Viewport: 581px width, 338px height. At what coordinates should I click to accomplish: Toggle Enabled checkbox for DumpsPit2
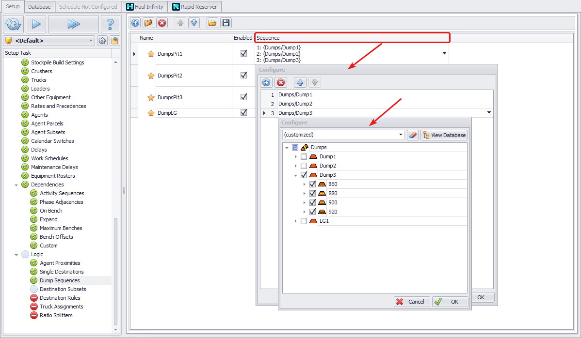click(243, 75)
